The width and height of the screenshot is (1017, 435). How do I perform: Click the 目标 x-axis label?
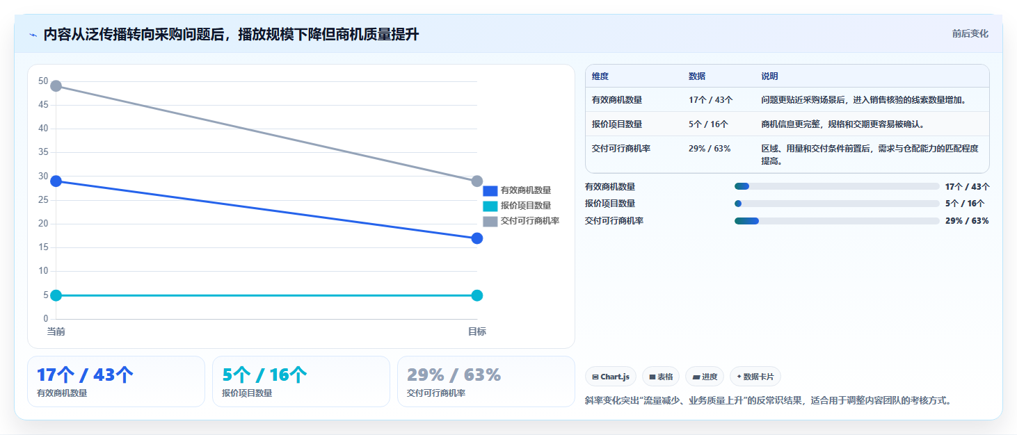coord(477,331)
